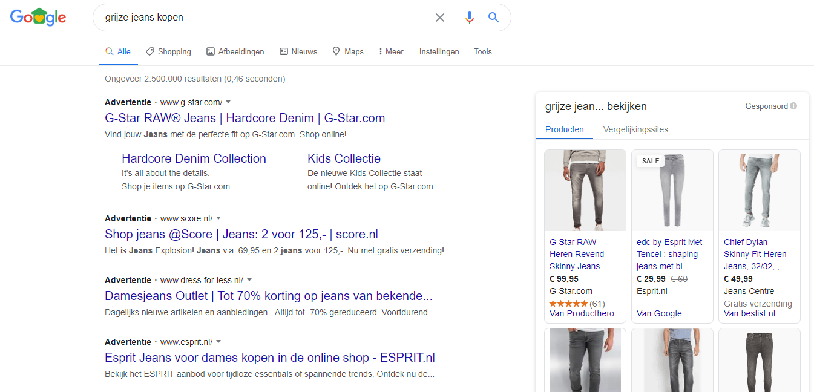Open Shop jeans @Score ad link
This screenshot has height=392, width=814.
pos(241,234)
